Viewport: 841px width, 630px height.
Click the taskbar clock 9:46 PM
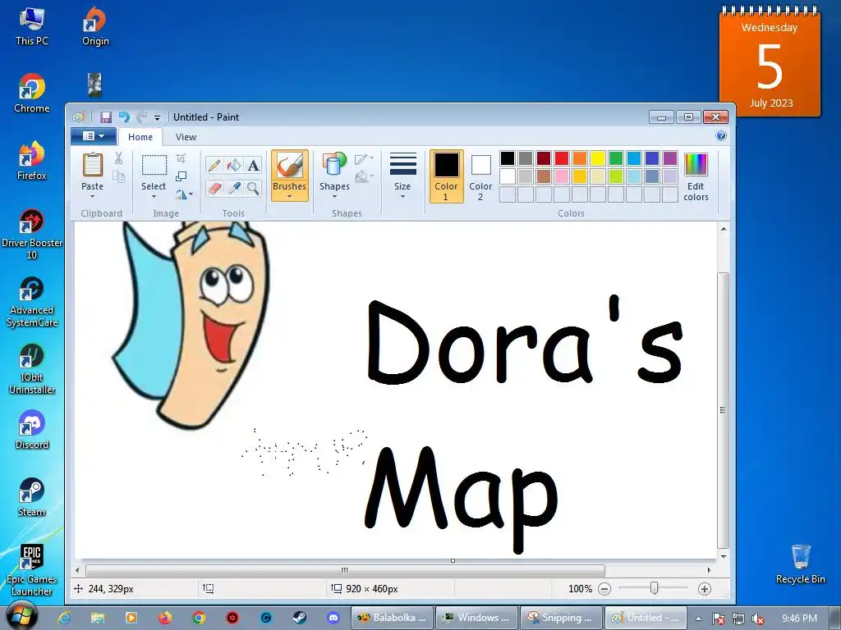[x=799, y=619]
